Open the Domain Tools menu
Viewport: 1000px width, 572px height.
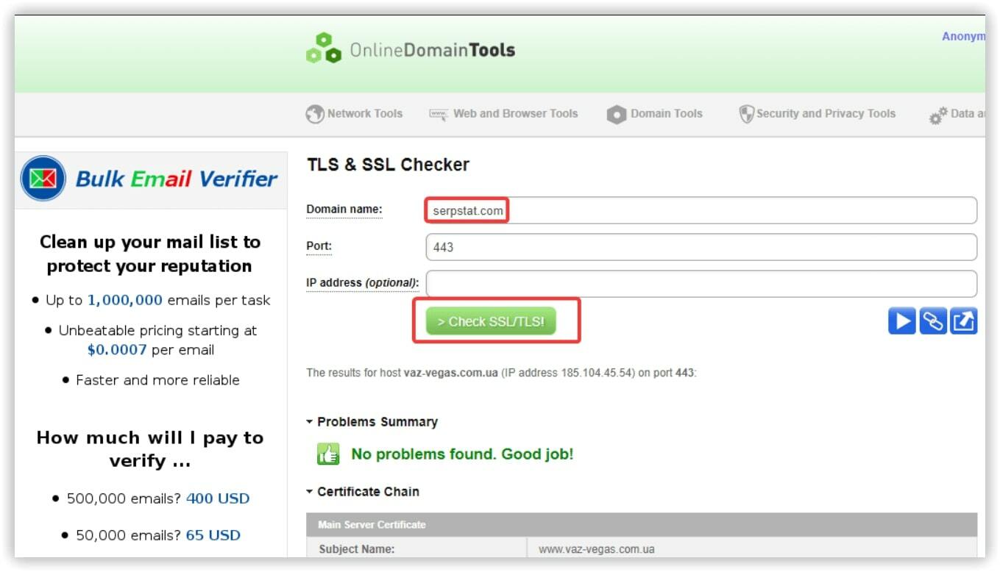tap(655, 114)
